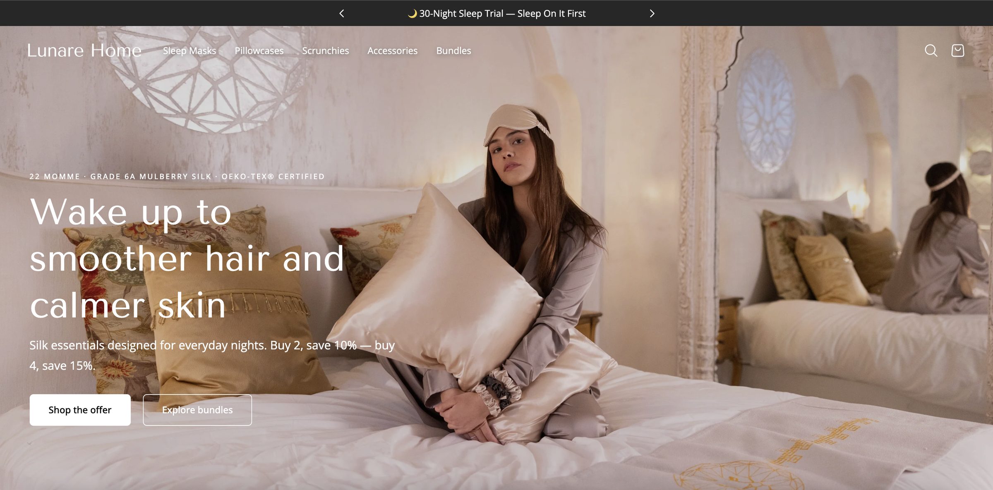This screenshot has height=490, width=993.
Task: Click the Explore bundles button
Action: [197, 410]
